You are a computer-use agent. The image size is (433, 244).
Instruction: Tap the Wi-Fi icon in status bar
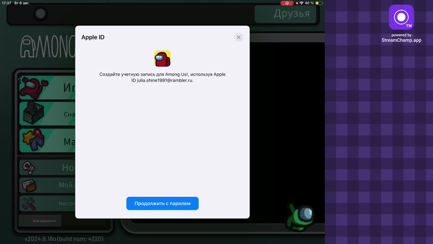pos(301,3)
